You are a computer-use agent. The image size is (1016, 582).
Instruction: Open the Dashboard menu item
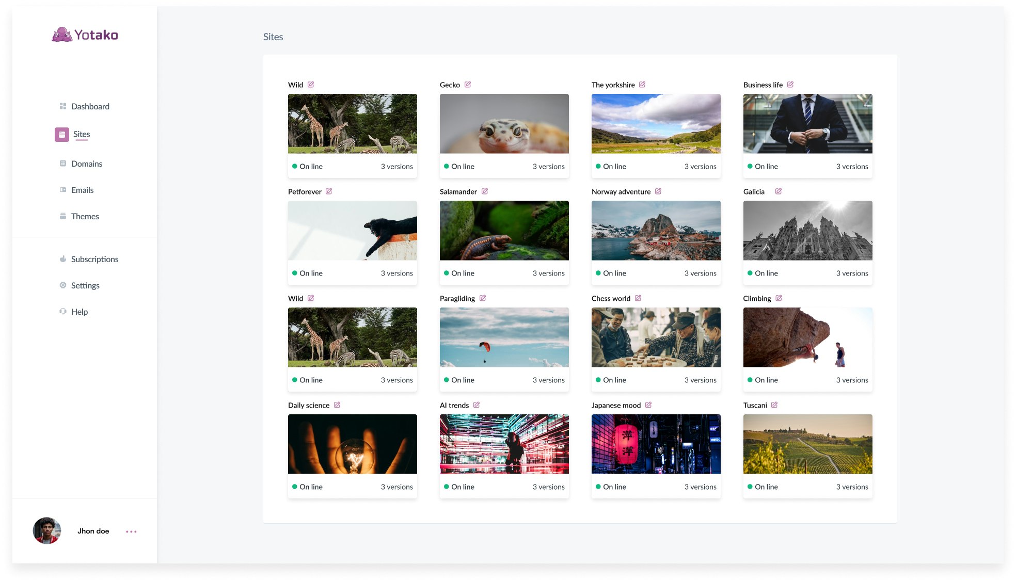tap(90, 106)
